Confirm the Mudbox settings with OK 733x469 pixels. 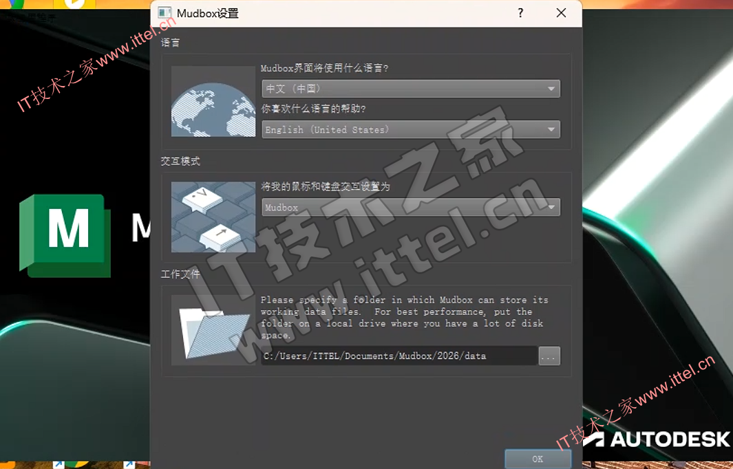coord(538,459)
